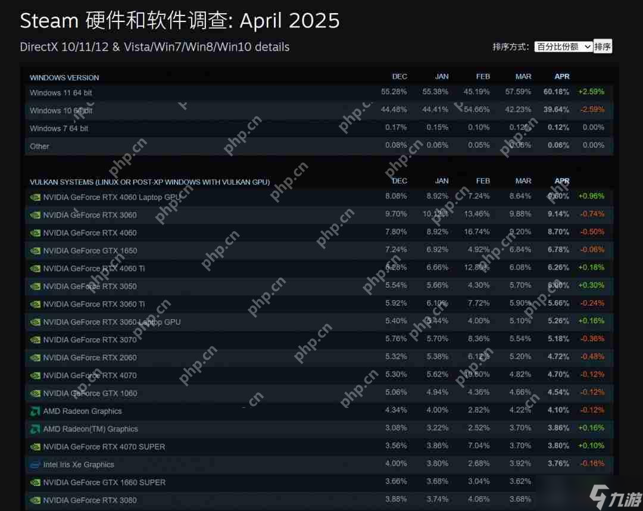Click the -0.36% RTX 3070 change value

pos(592,339)
